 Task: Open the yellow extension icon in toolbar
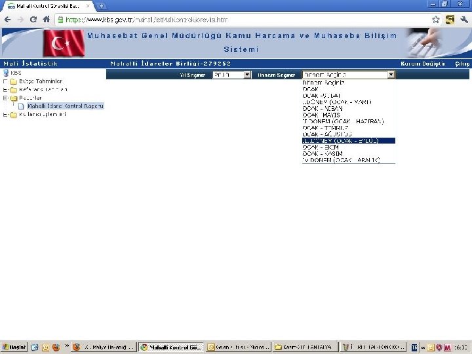450,20
